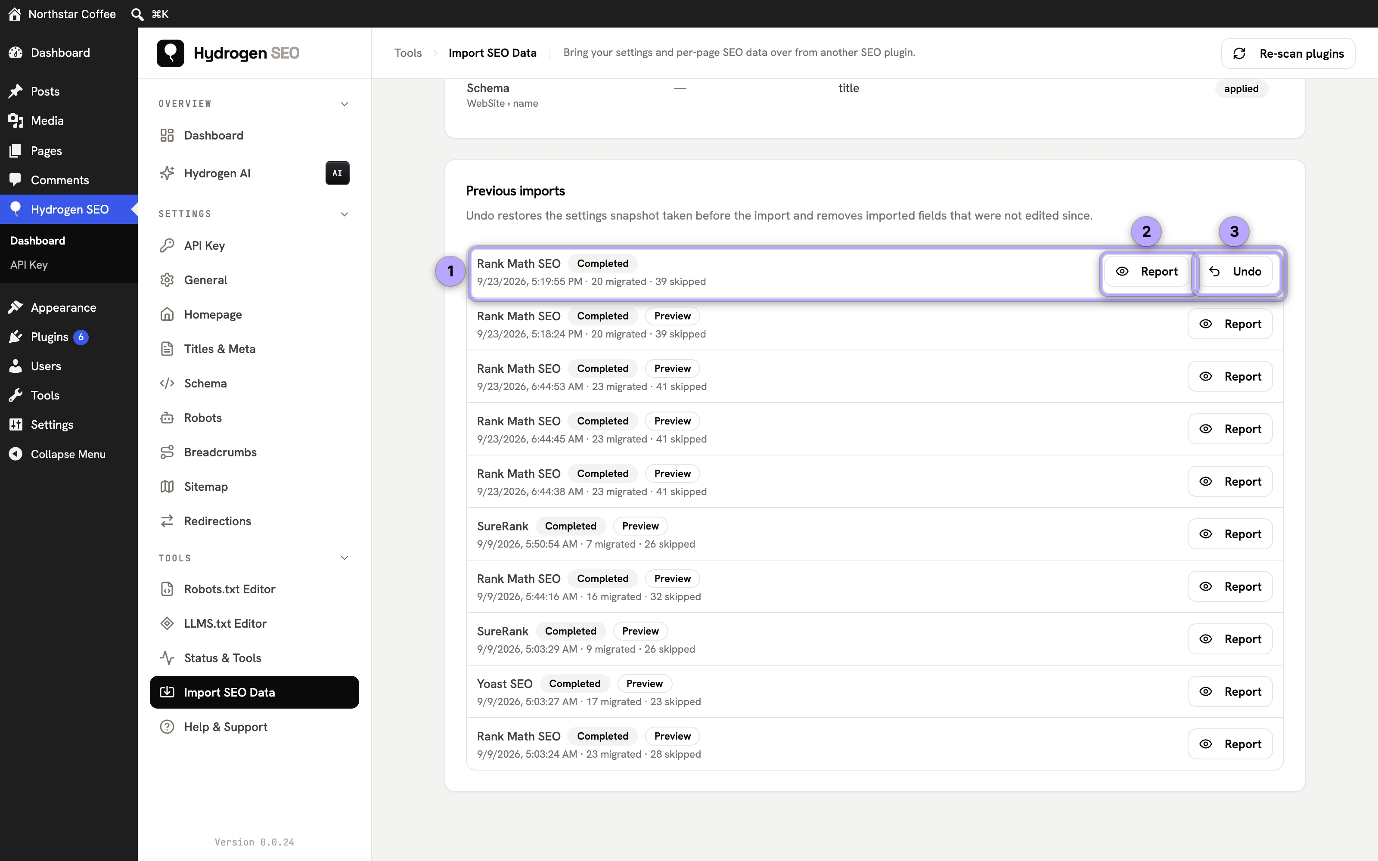1378x861 pixels.
Task: View Report for the Yoast SEO import
Action: 1230,692
